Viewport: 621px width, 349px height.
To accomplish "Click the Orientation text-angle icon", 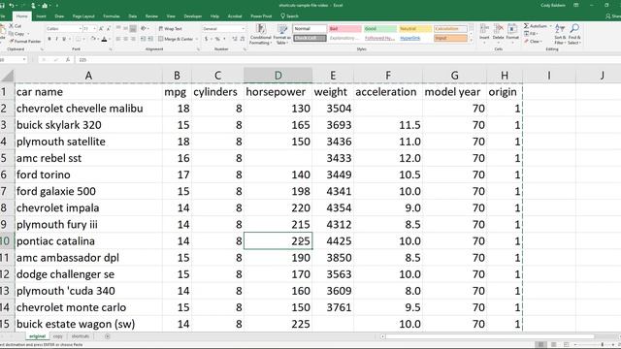I will click(144, 28).
